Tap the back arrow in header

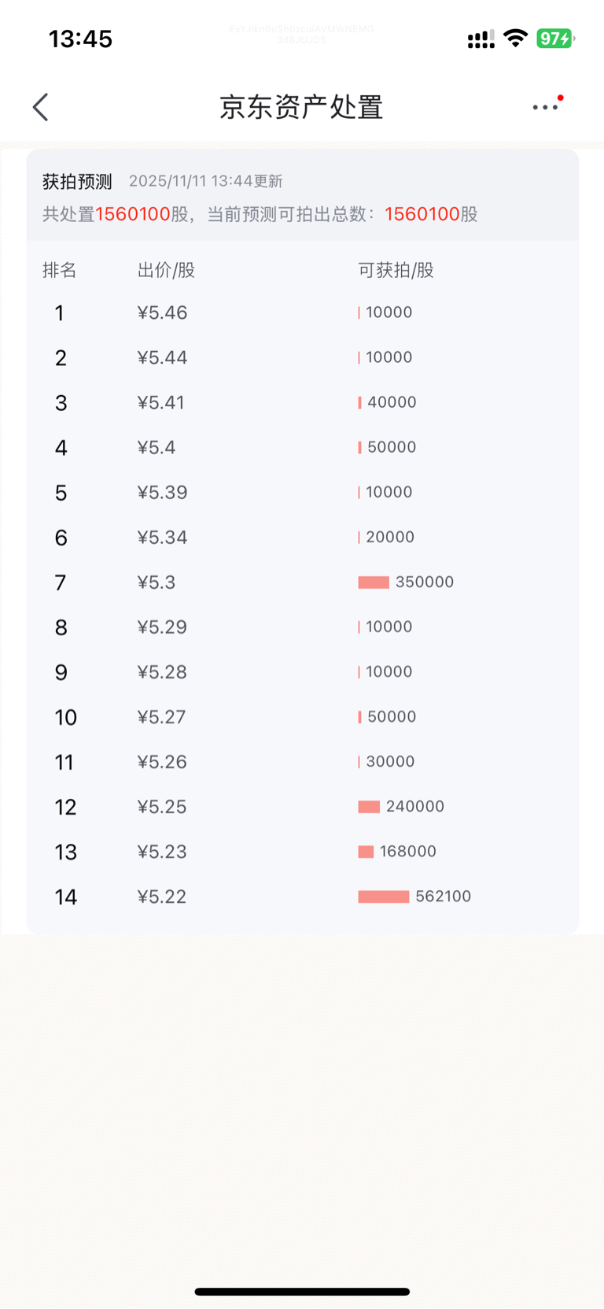(x=41, y=107)
